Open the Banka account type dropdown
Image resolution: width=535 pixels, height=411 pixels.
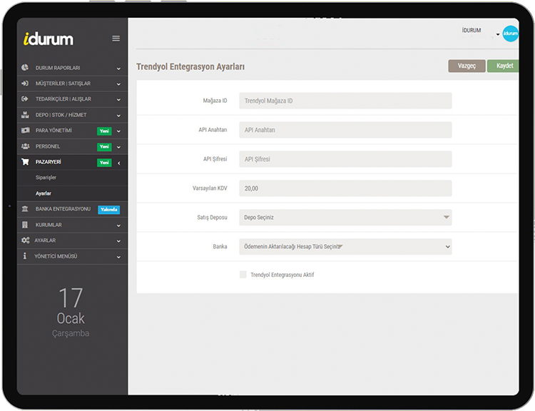point(345,246)
